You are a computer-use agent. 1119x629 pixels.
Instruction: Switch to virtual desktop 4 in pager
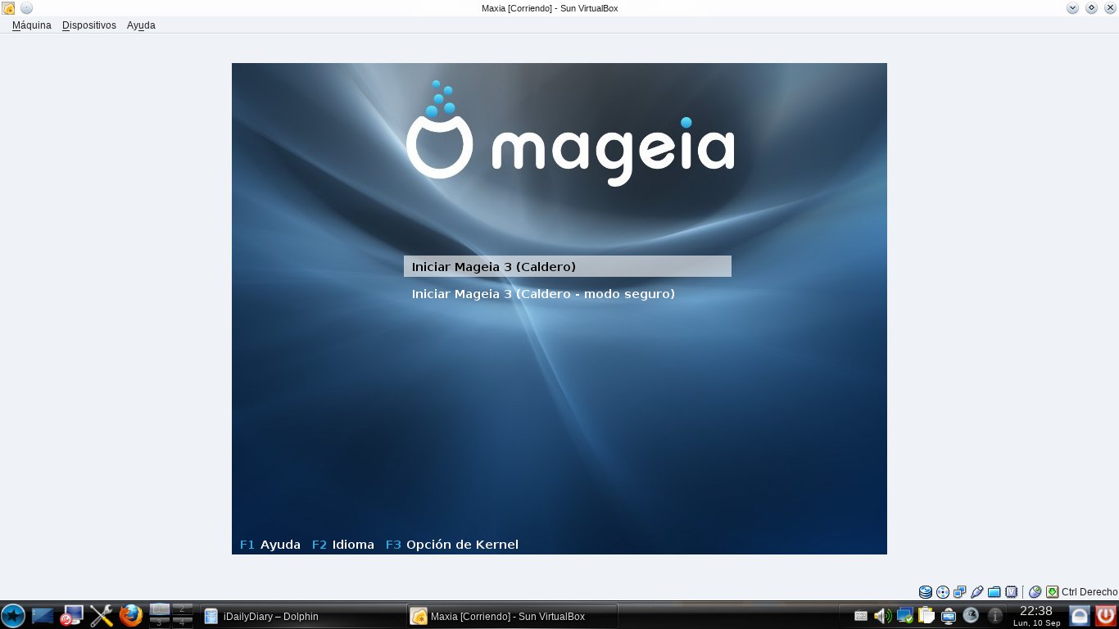click(x=183, y=622)
